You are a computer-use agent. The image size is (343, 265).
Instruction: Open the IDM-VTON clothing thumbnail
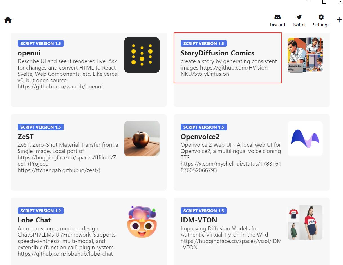click(305, 222)
